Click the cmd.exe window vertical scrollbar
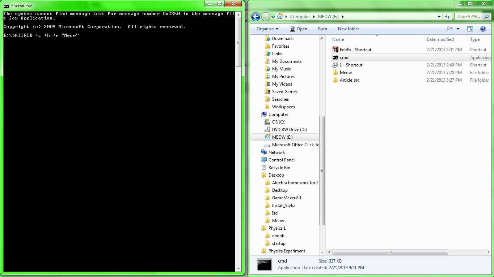This screenshot has width=494, height=277. [238, 42]
